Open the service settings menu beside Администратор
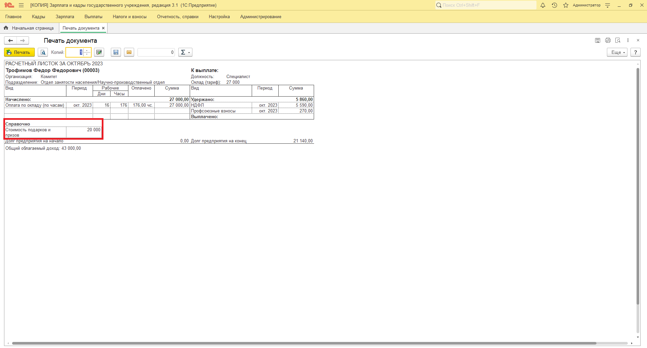Image resolution: width=647 pixels, height=348 pixels. point(608,5)
